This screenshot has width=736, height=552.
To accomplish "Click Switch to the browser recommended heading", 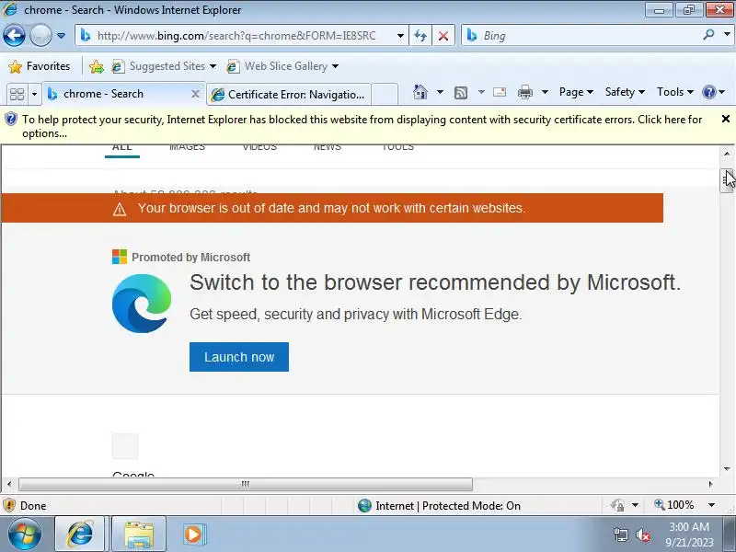I will [434, 282].
